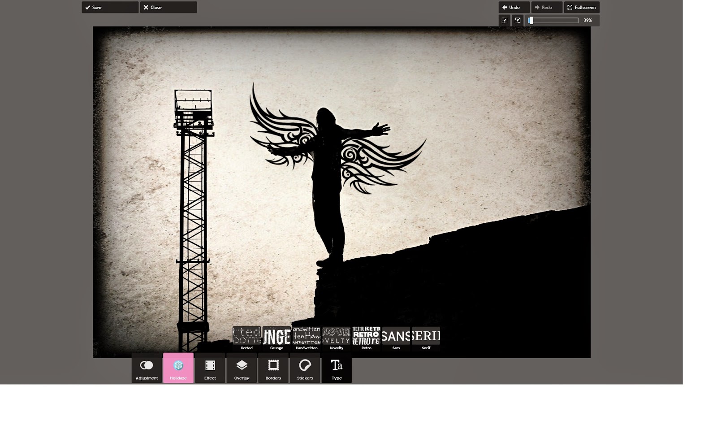
Task: Choose the Novelty font category
Action: point(337,338)
